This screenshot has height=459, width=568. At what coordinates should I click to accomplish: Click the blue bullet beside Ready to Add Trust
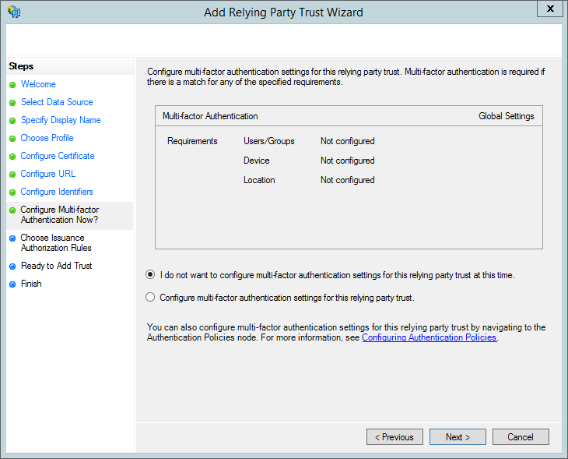12,267
